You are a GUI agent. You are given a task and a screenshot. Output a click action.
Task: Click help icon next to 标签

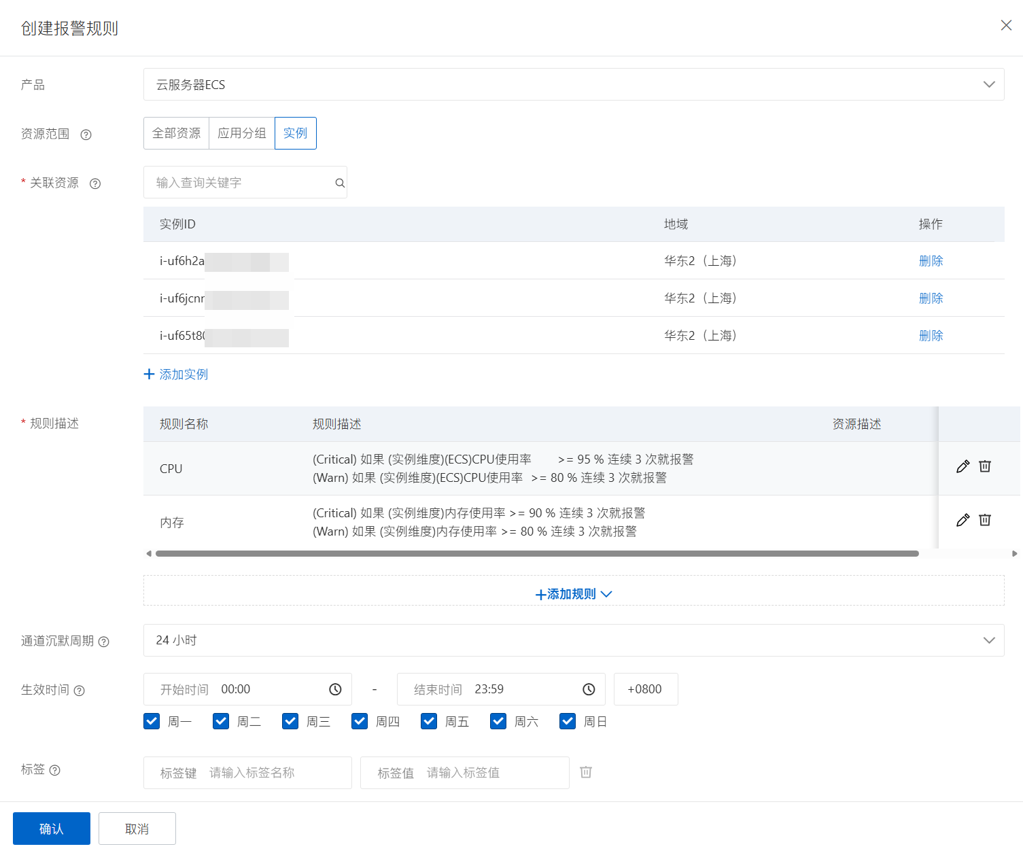point(55,770)
